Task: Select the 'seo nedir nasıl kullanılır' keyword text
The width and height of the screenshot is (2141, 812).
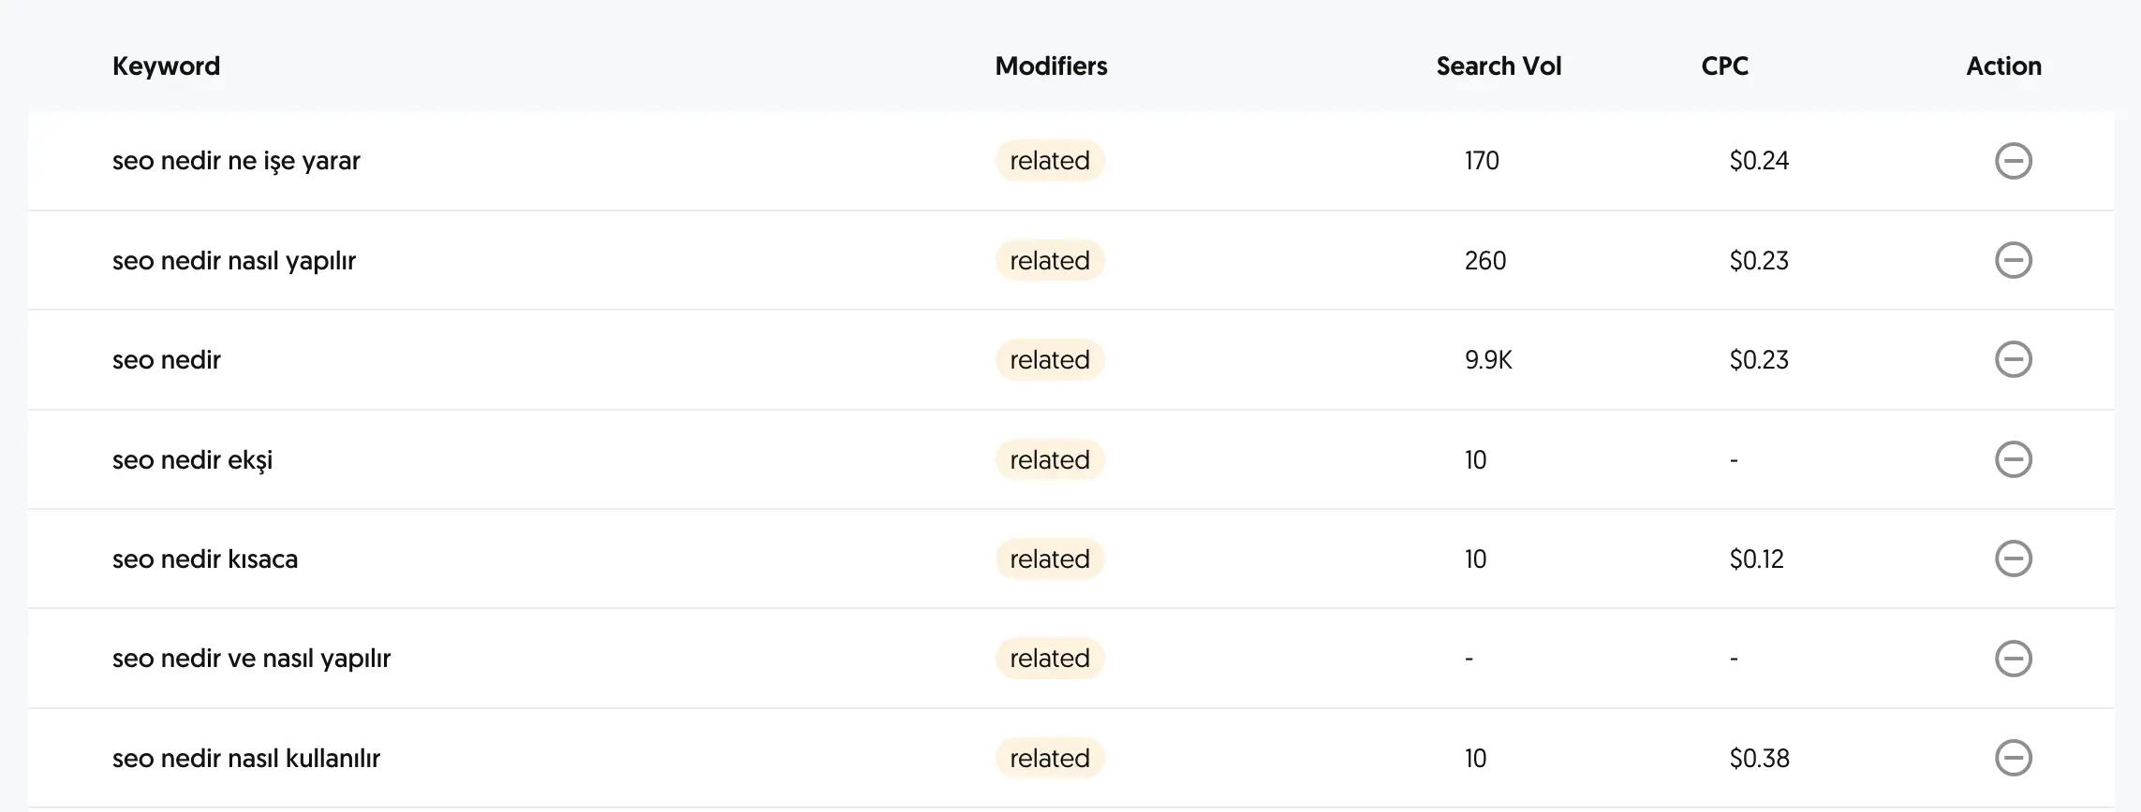Action: click(x=246, y=759)
